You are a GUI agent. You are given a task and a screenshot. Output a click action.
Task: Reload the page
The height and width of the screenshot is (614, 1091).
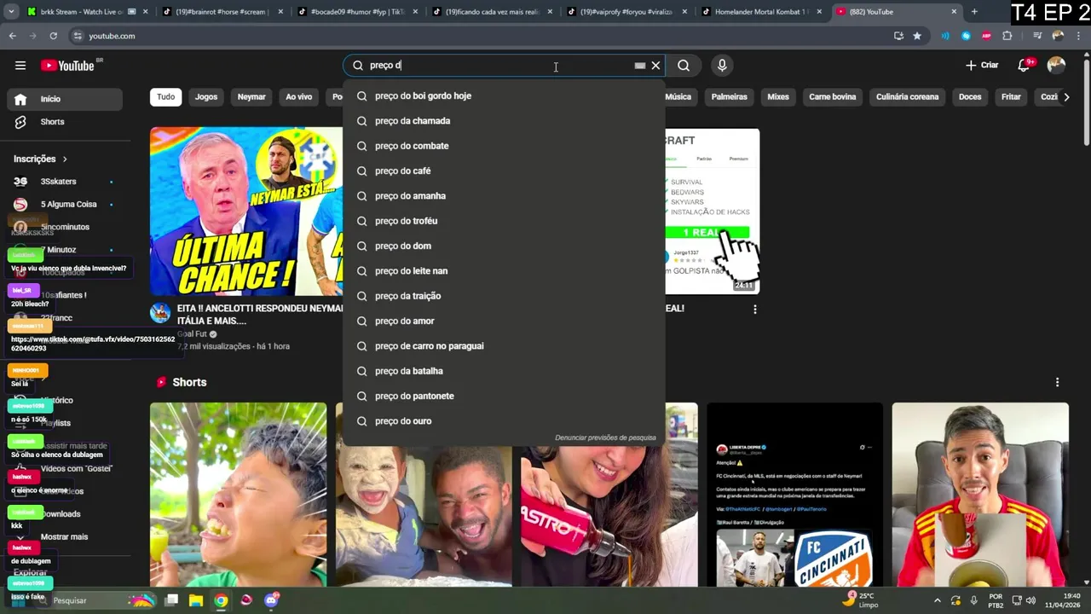click(x=53, y=36)
